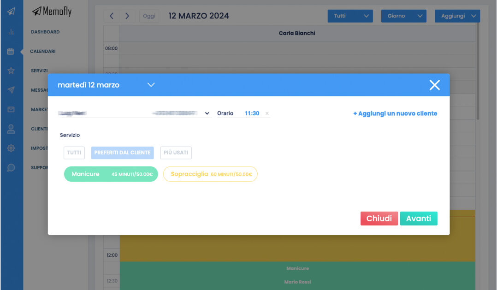Expand the martedì 12 marzo date chevron
The height and width of the screenshot is (290, 497).
(x=151, y=85)
